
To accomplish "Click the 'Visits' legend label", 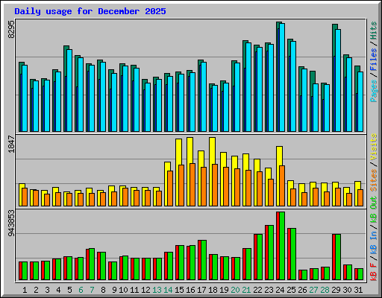I will click(374, 147).
